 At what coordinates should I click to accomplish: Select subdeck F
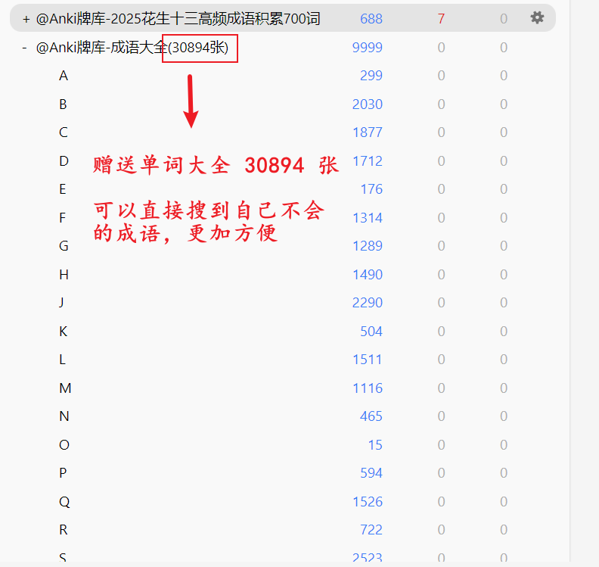[x=62, y=217]
